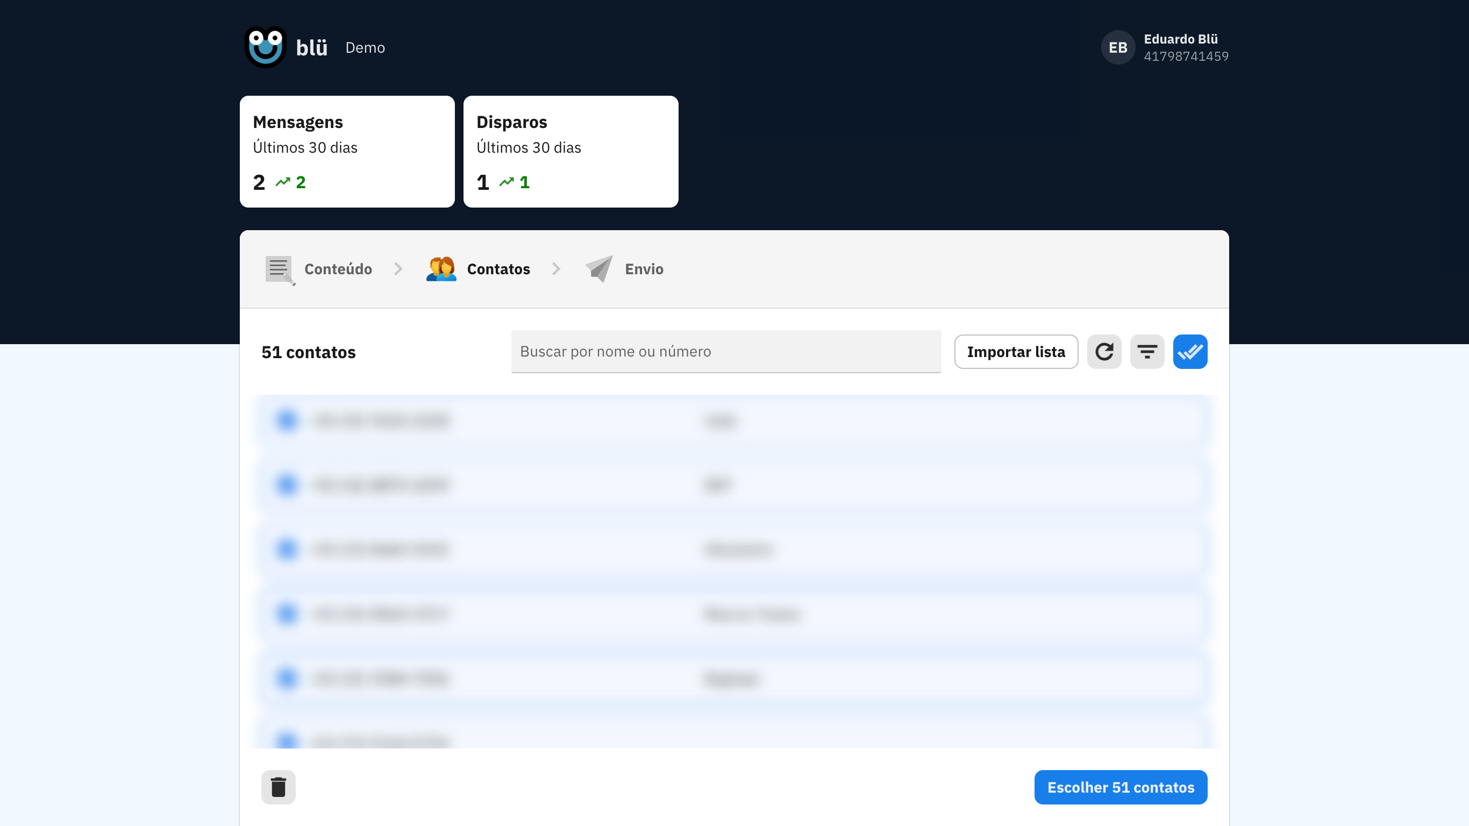The height and width of the screenshot is (826, 1469).
Task: Open the filter contacts icon
Action: pos(1147,352)
